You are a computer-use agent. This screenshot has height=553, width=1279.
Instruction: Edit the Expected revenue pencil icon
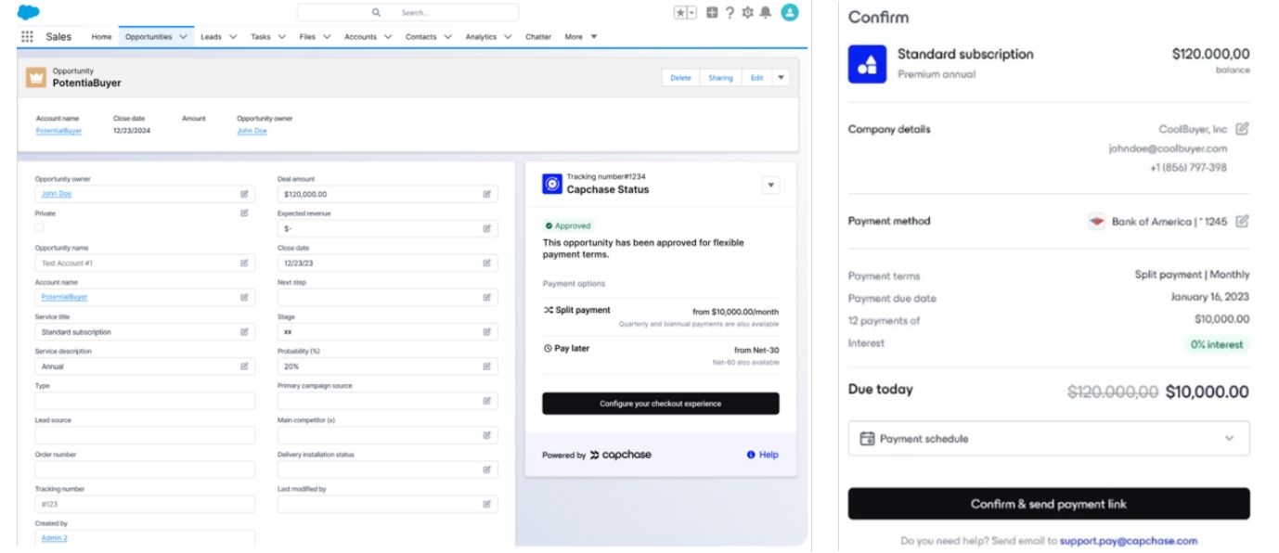[x=486, y=228]
